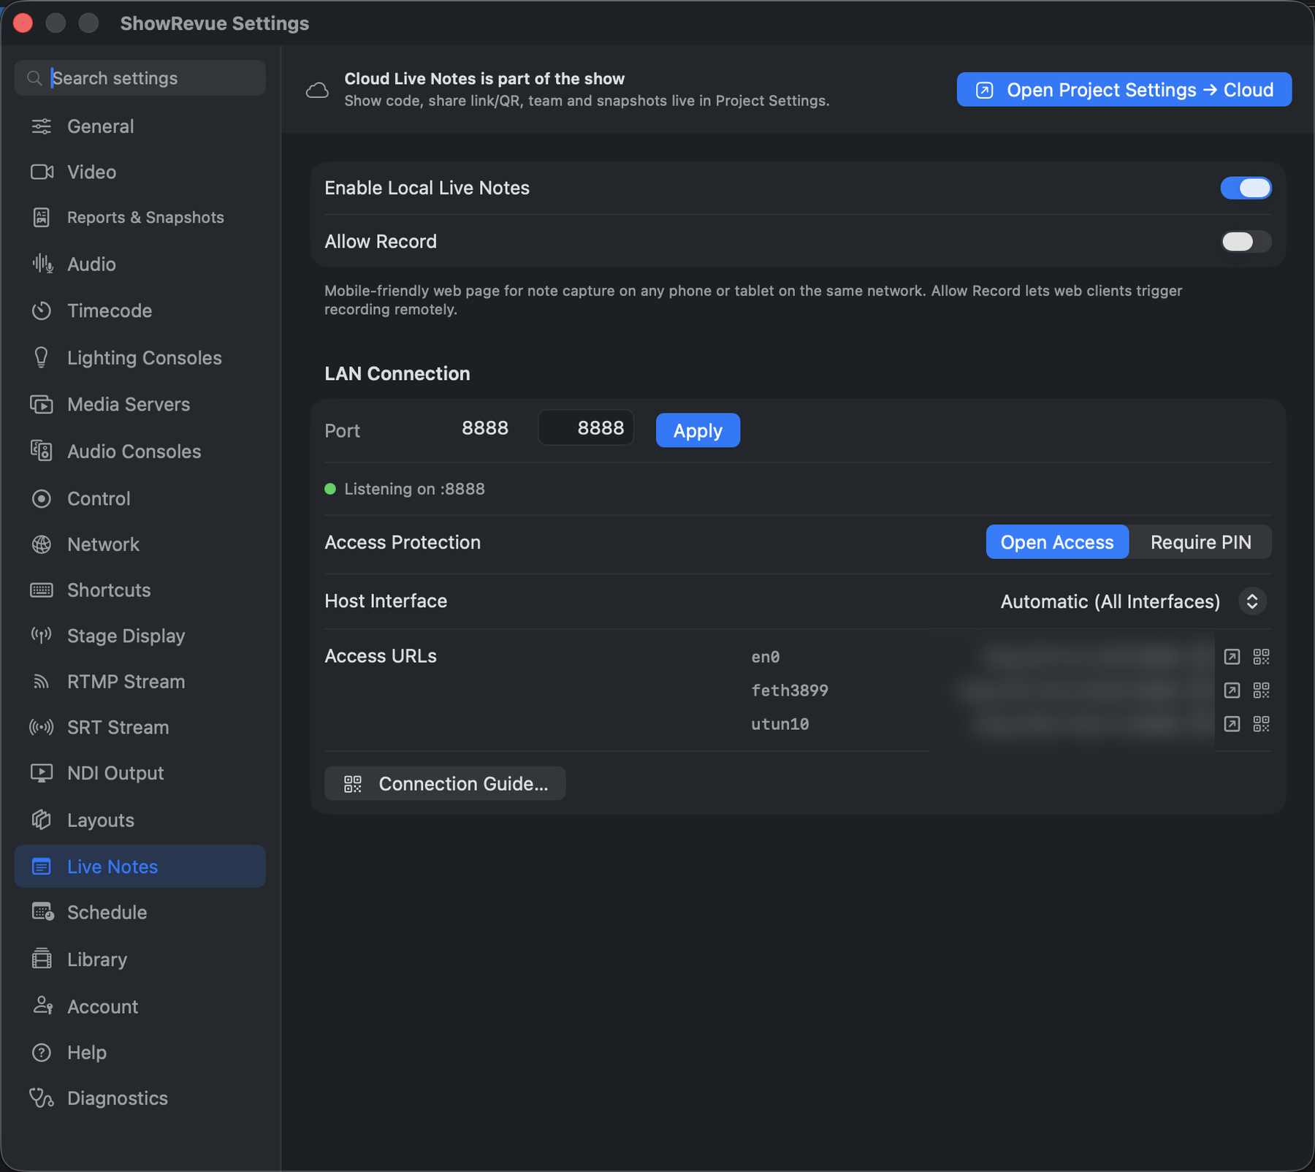The width and height of the screenshot is (1315, 1172).
Task: Click the Audio waveform icon
Action: [x=42, y=264]
